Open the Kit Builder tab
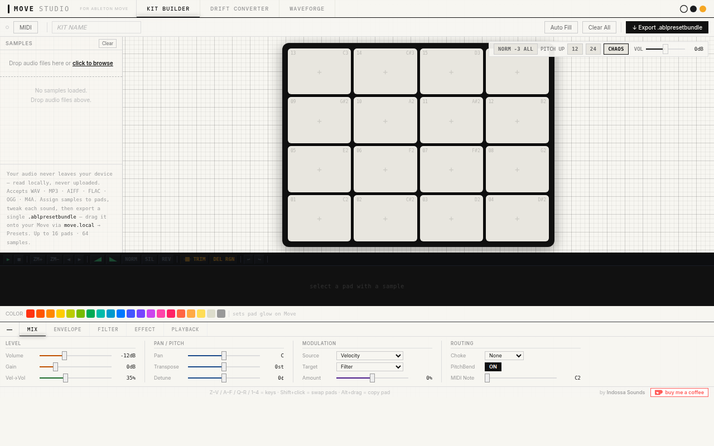714x446 pixels. tap(168, 9)
